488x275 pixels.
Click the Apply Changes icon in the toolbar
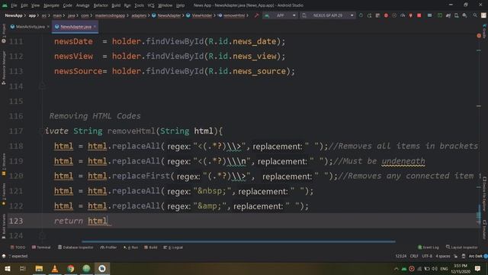(x=369, y=15)
